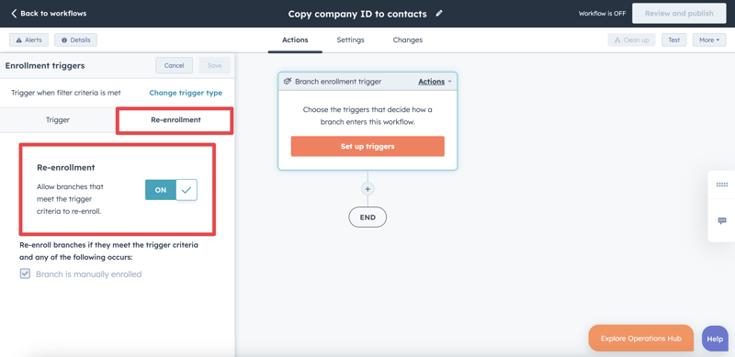This screenshot has height=357, width=735.
Task: Open the Actions dropdown on trigger card
Action: coord(435,82)
